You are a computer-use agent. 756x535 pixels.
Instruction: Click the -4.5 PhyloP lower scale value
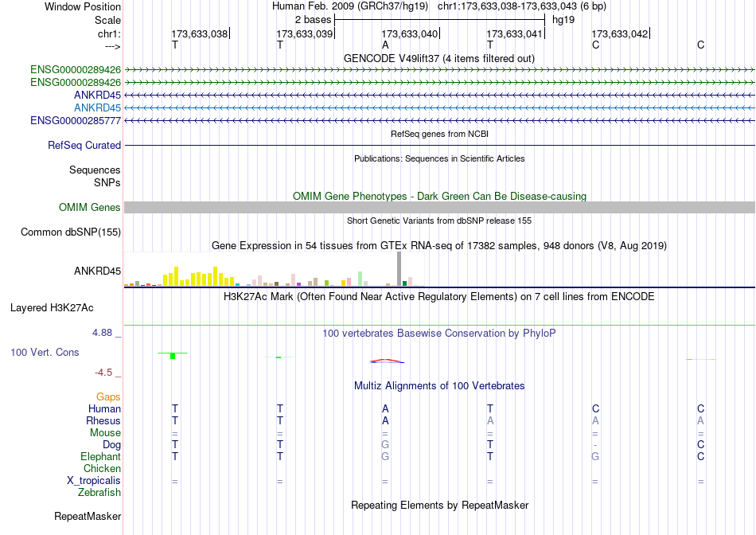click(103, 373)
